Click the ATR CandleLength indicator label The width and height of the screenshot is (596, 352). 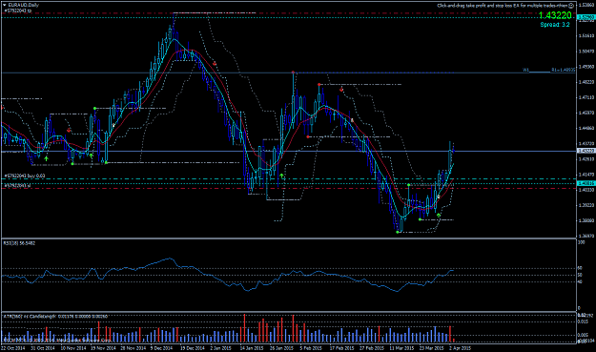pyautogui.click(x=55, y=317)
